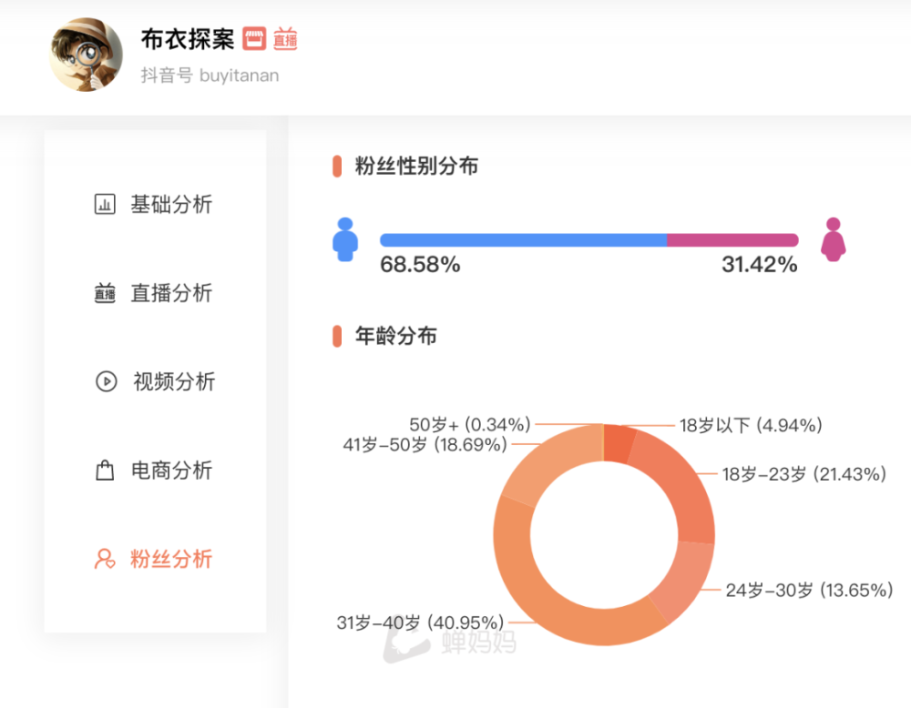911x708 pixels.
Task: Click the 布衣探案 profile avatar
Action: [x=86, y=55]
